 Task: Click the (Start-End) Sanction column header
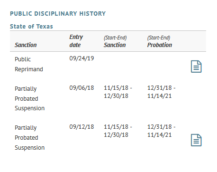point(115,41)
